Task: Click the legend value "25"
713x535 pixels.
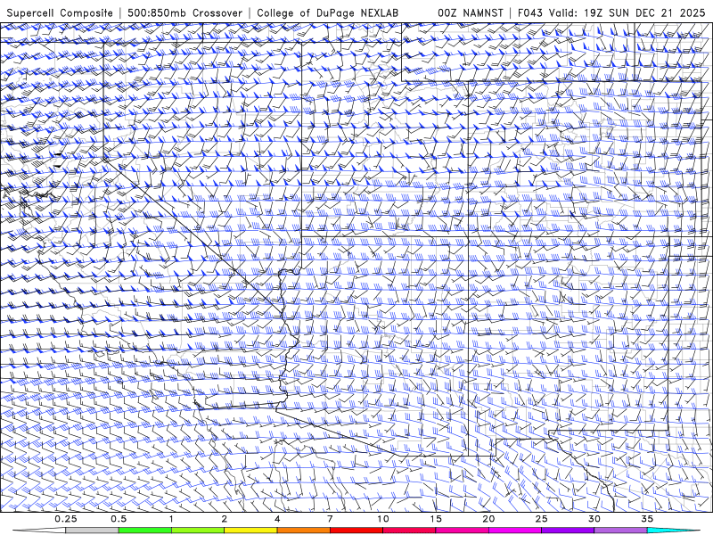Action: pyautogui.click(x=542, y=519)
